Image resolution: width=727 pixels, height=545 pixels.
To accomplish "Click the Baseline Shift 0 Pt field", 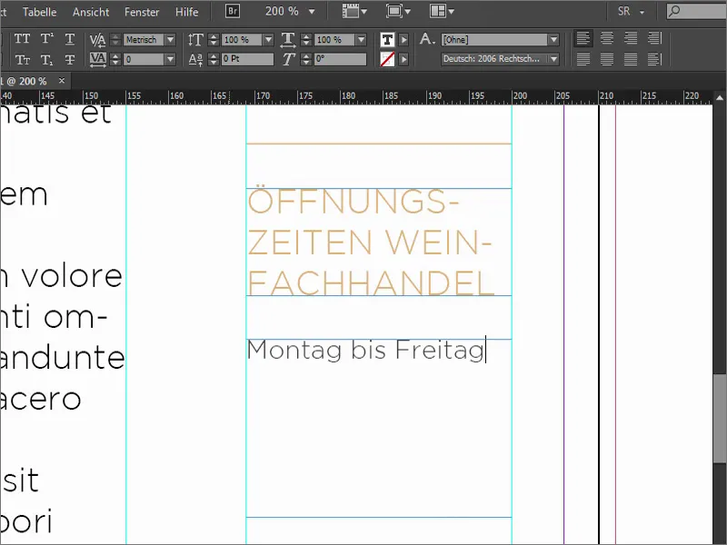I will pyautogui.click(x=247, y=59).
